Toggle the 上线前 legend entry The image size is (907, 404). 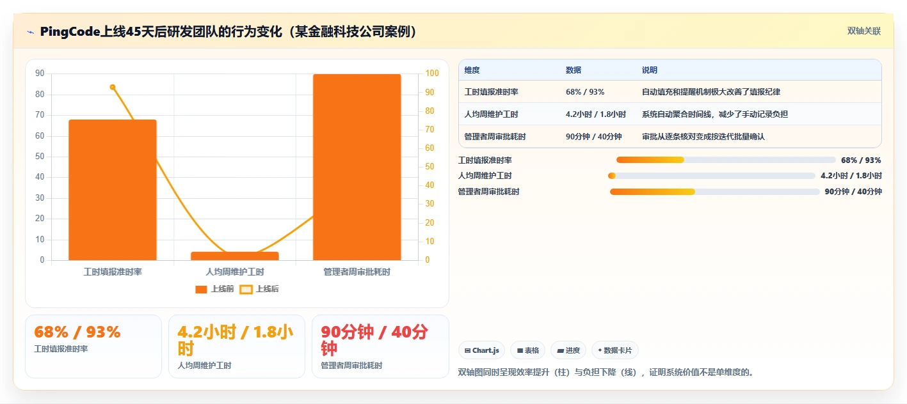(214, 289)
